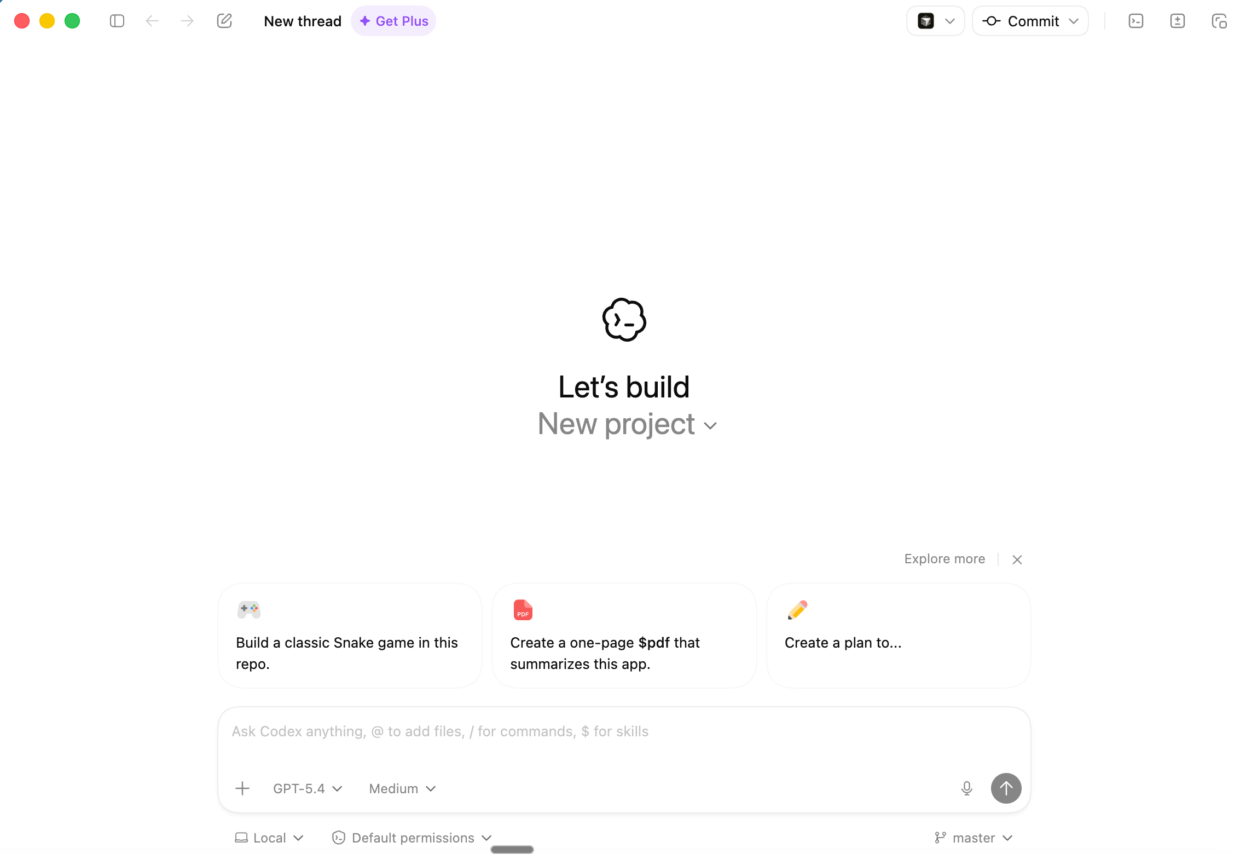The image size is (1240, 854).
Task: Add attachment with the plus icon
Action: (x=242, y=788)
